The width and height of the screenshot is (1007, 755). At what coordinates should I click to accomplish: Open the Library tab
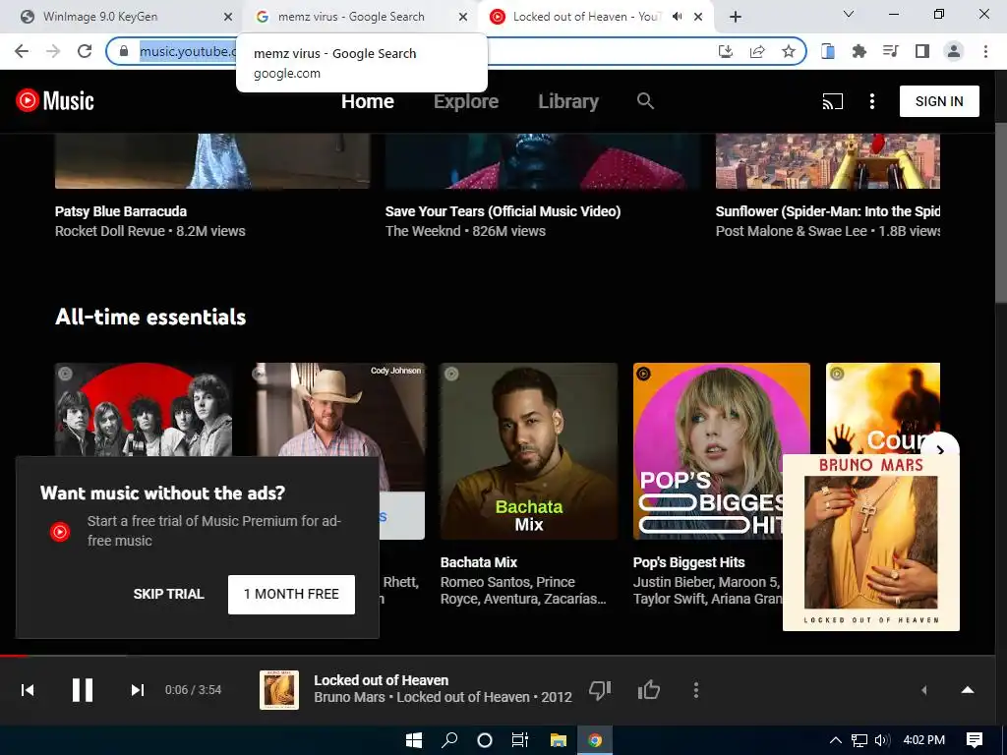click(568, 101)
